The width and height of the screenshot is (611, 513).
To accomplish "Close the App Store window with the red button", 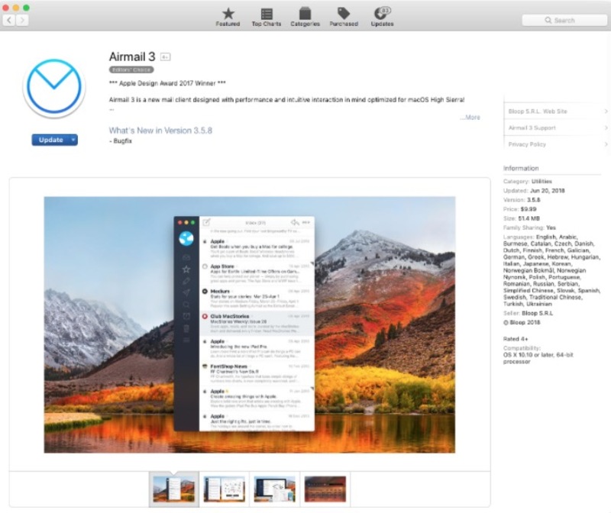I will pyautogui.click(x=5, y=8).
